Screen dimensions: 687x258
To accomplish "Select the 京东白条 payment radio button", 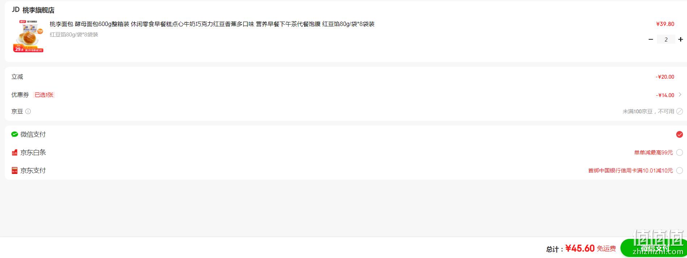I will [679, 153].
